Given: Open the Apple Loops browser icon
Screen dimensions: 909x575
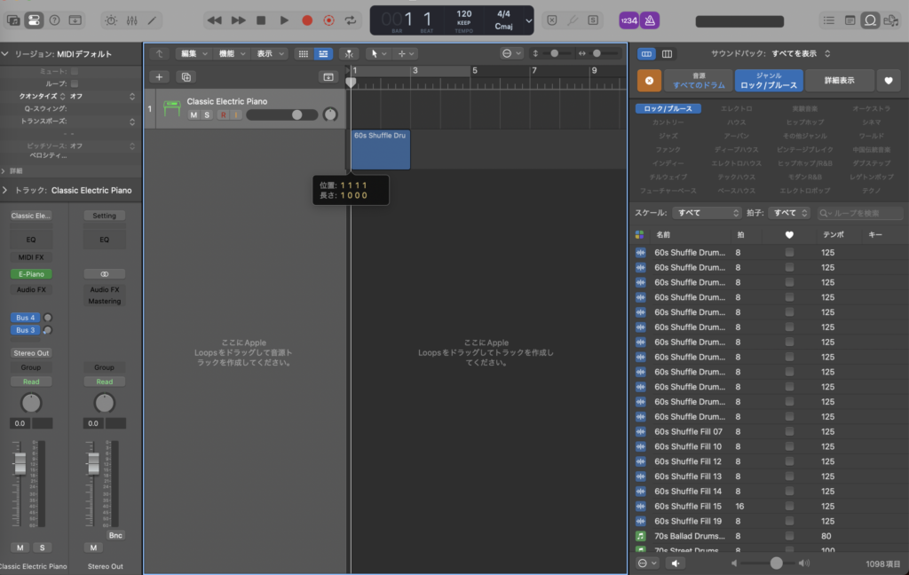Looking at the screenshot, I should tap(870, 19).
